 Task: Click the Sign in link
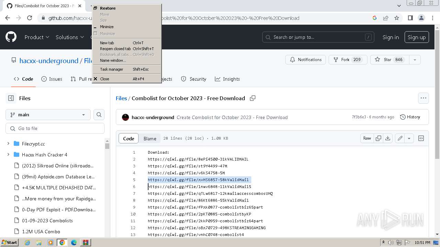click(x=390, y=37)
